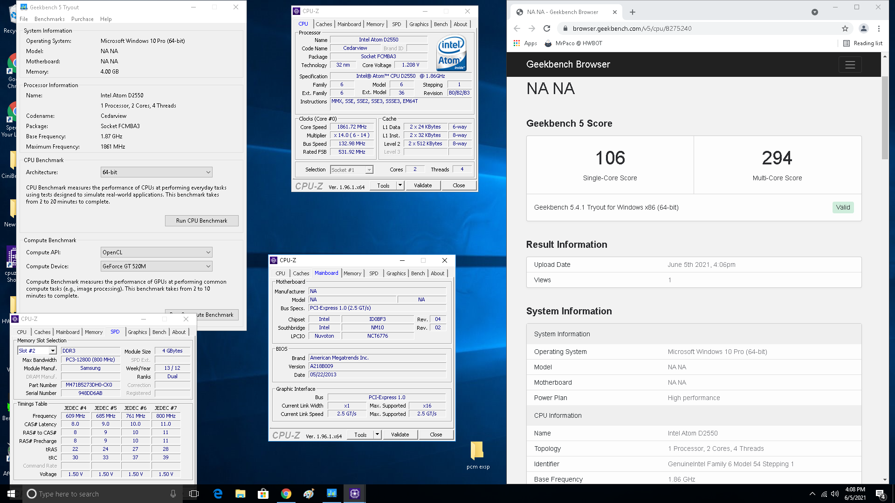Switch to CPU-Z in the taskbar
This screenshot has width=895, height=503.
click(355, 494)
